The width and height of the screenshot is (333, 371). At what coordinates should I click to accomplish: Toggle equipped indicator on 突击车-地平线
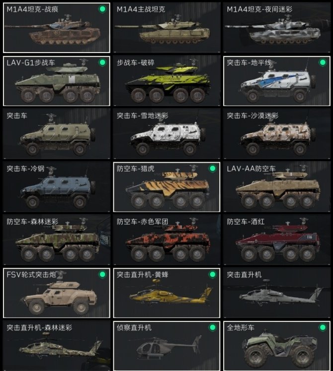tap(323, 62)
